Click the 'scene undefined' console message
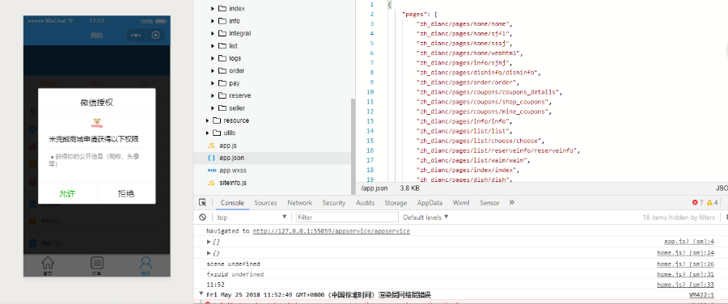This screenshot has height=304, width=728. pyautogui.click(x=233, y=264)
